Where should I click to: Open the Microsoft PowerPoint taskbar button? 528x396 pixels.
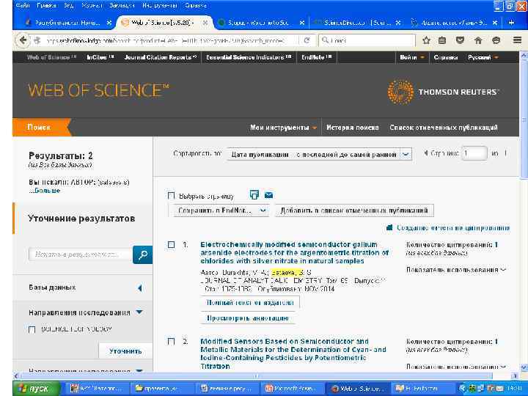(292, 389)
